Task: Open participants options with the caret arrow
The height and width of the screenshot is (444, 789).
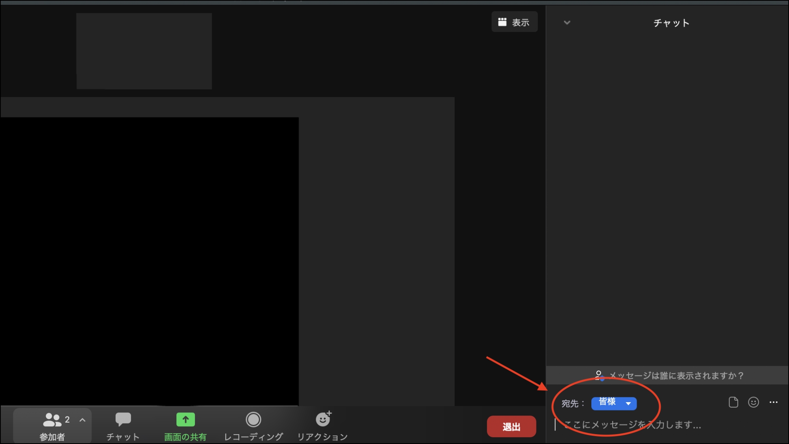Action: click(82, 420)
